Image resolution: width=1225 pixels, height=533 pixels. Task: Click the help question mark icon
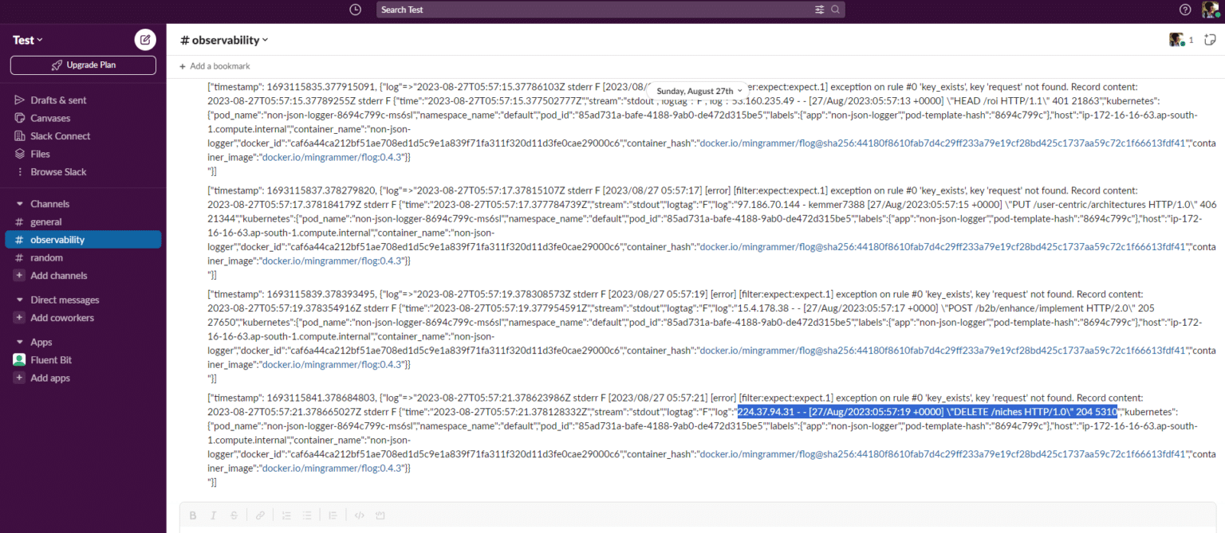[x=1186, y=10]
